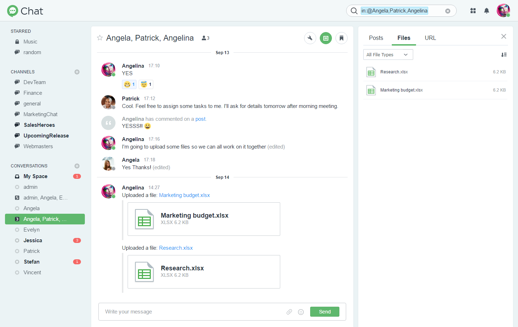Open user profile avatar menu
Screen dimensions: 518x327
click(503, 11)
